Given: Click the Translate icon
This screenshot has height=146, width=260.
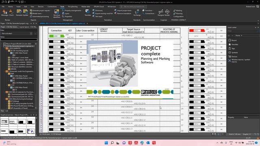Looking at the screenshot, I should coord(88,13).
